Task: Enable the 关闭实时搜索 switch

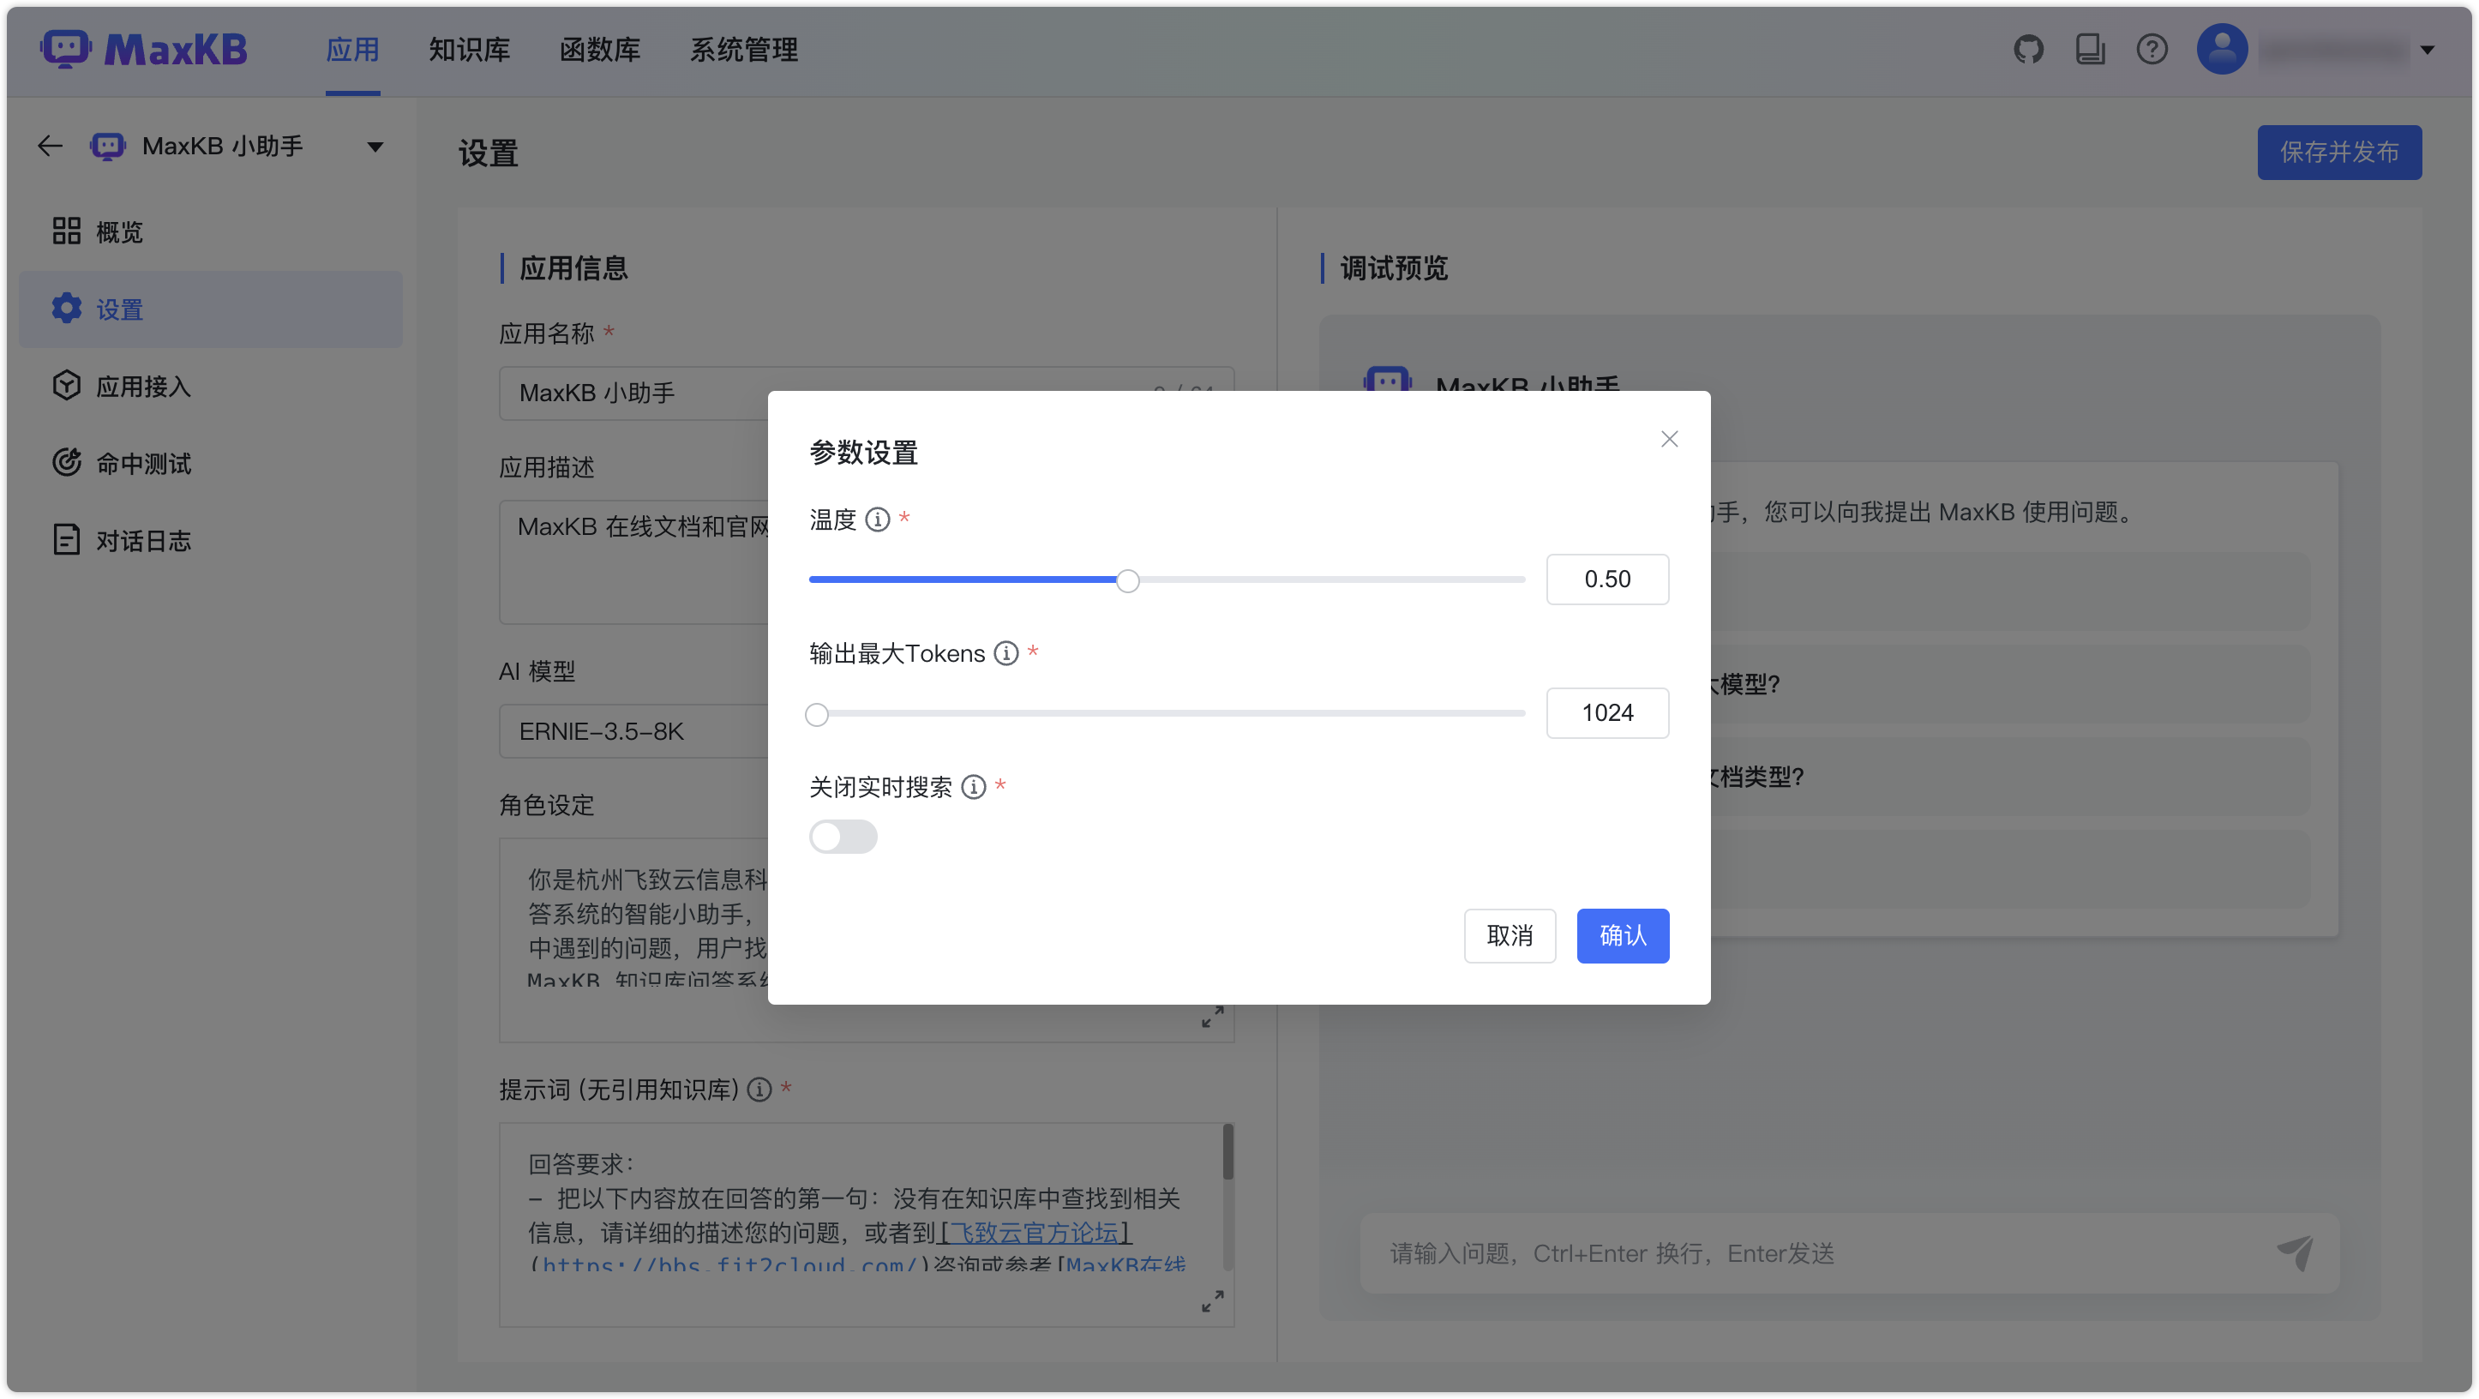Action: point(843,836)
